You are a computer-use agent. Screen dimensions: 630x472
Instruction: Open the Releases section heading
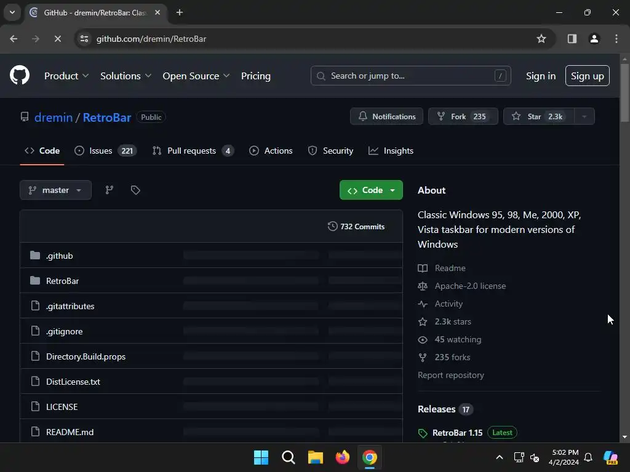click(x=436, y=409)
